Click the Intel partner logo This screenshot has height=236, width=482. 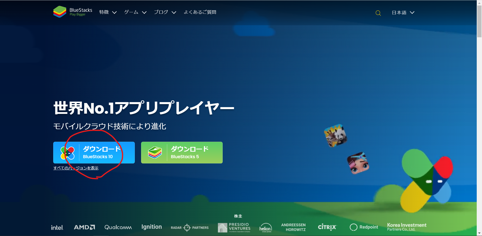[x=57, y=227]
